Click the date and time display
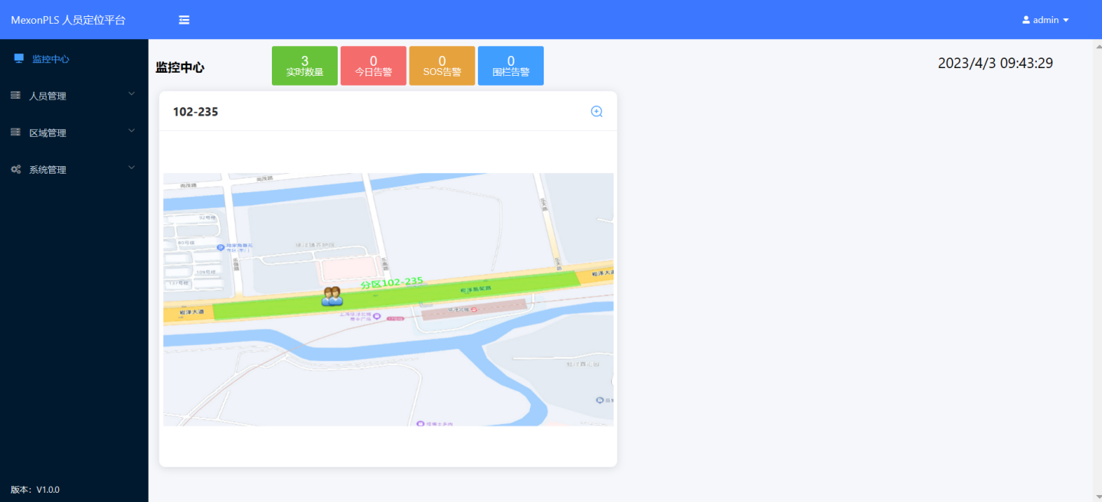The image size is (1102, 502). coord(996,64)
